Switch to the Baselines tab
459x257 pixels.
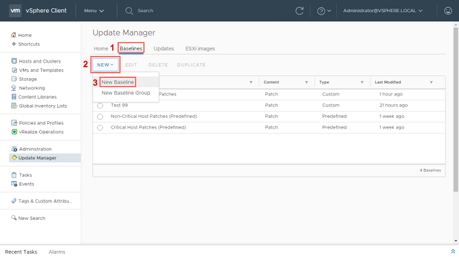131,48
